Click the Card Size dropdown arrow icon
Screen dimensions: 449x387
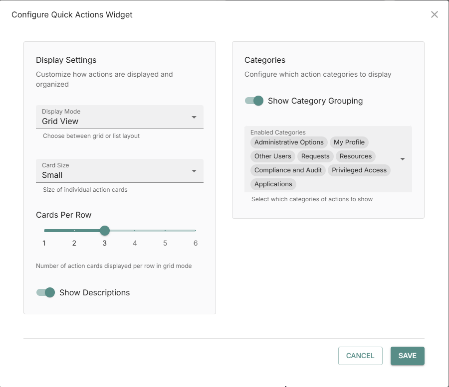[194, 171]
